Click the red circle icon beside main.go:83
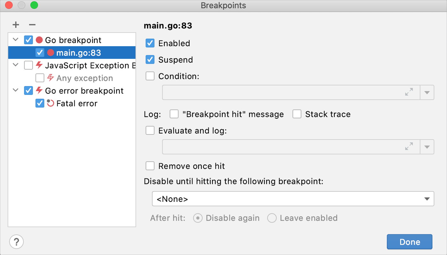The height and width of the screenshot is (255, 447). coord(50,53)
